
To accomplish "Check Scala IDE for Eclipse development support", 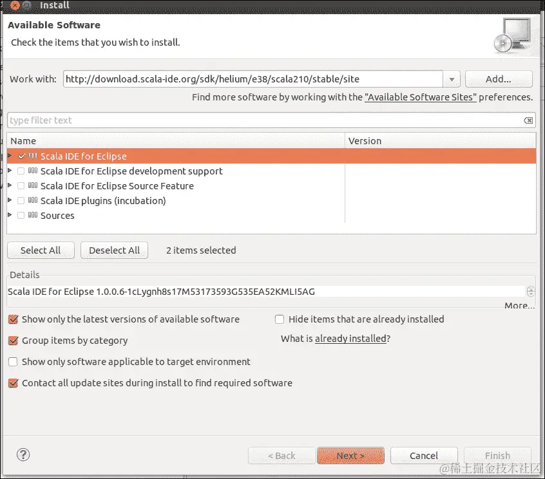I will 21,171.
